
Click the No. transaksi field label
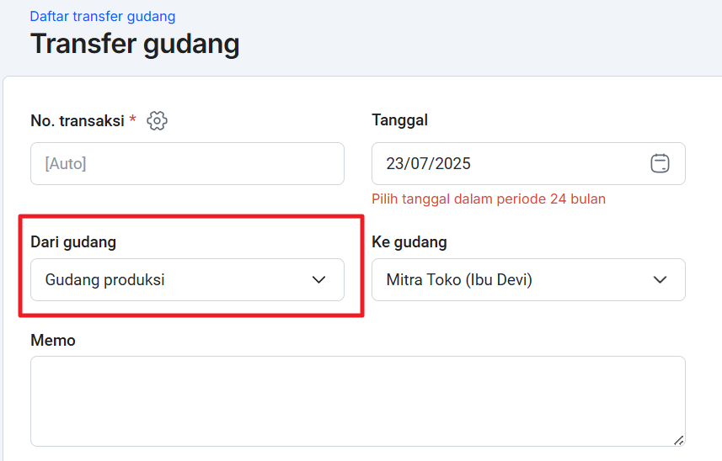click(78, 121)
